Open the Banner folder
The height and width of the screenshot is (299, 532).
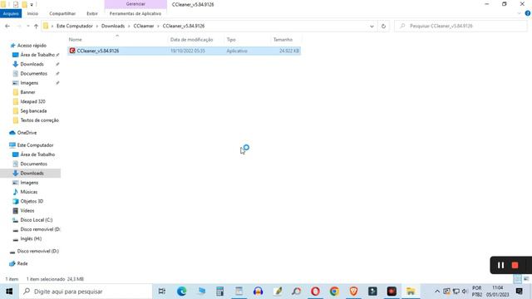click(27, 92)
